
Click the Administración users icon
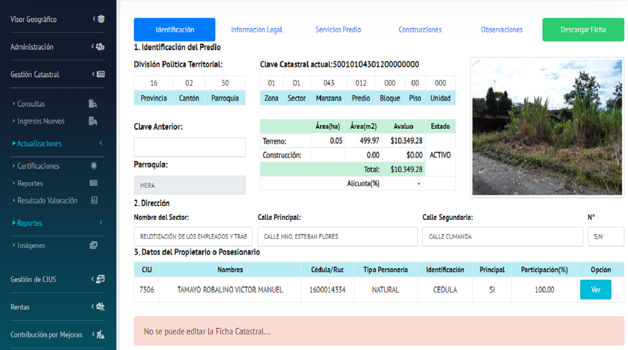click(100, 47)
